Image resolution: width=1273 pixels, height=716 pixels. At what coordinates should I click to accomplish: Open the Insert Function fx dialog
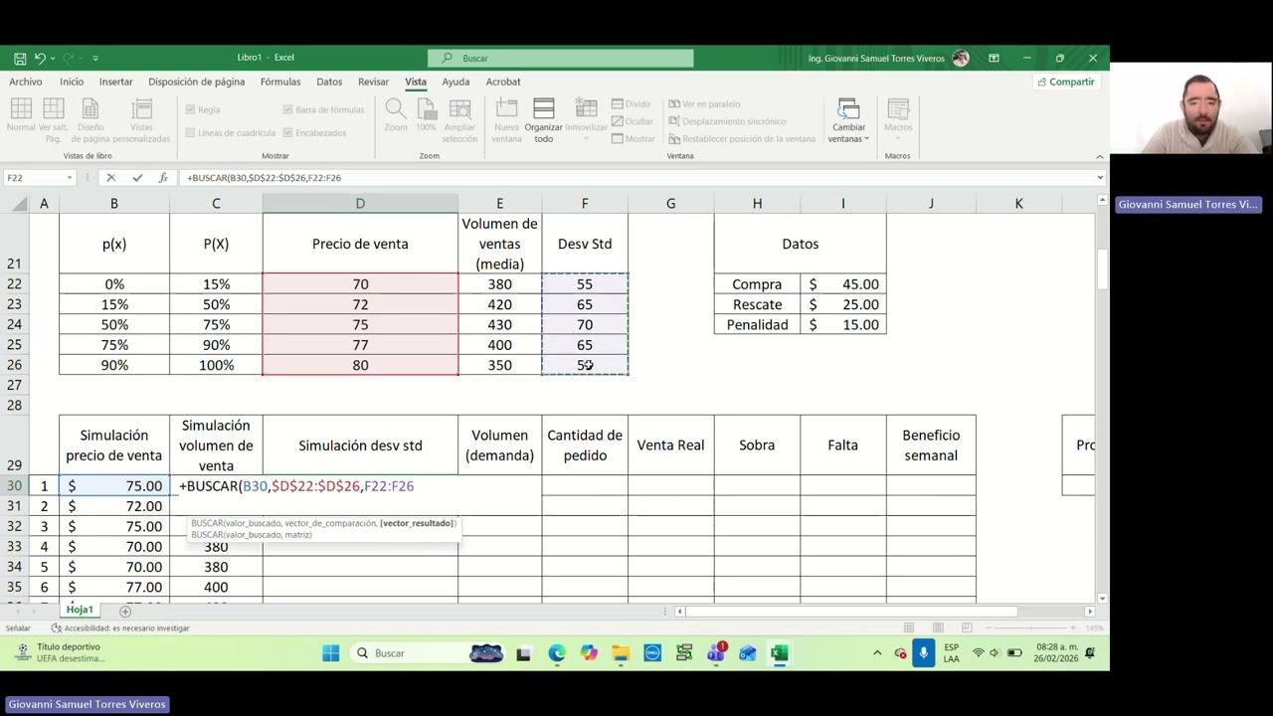coord(163,178)
